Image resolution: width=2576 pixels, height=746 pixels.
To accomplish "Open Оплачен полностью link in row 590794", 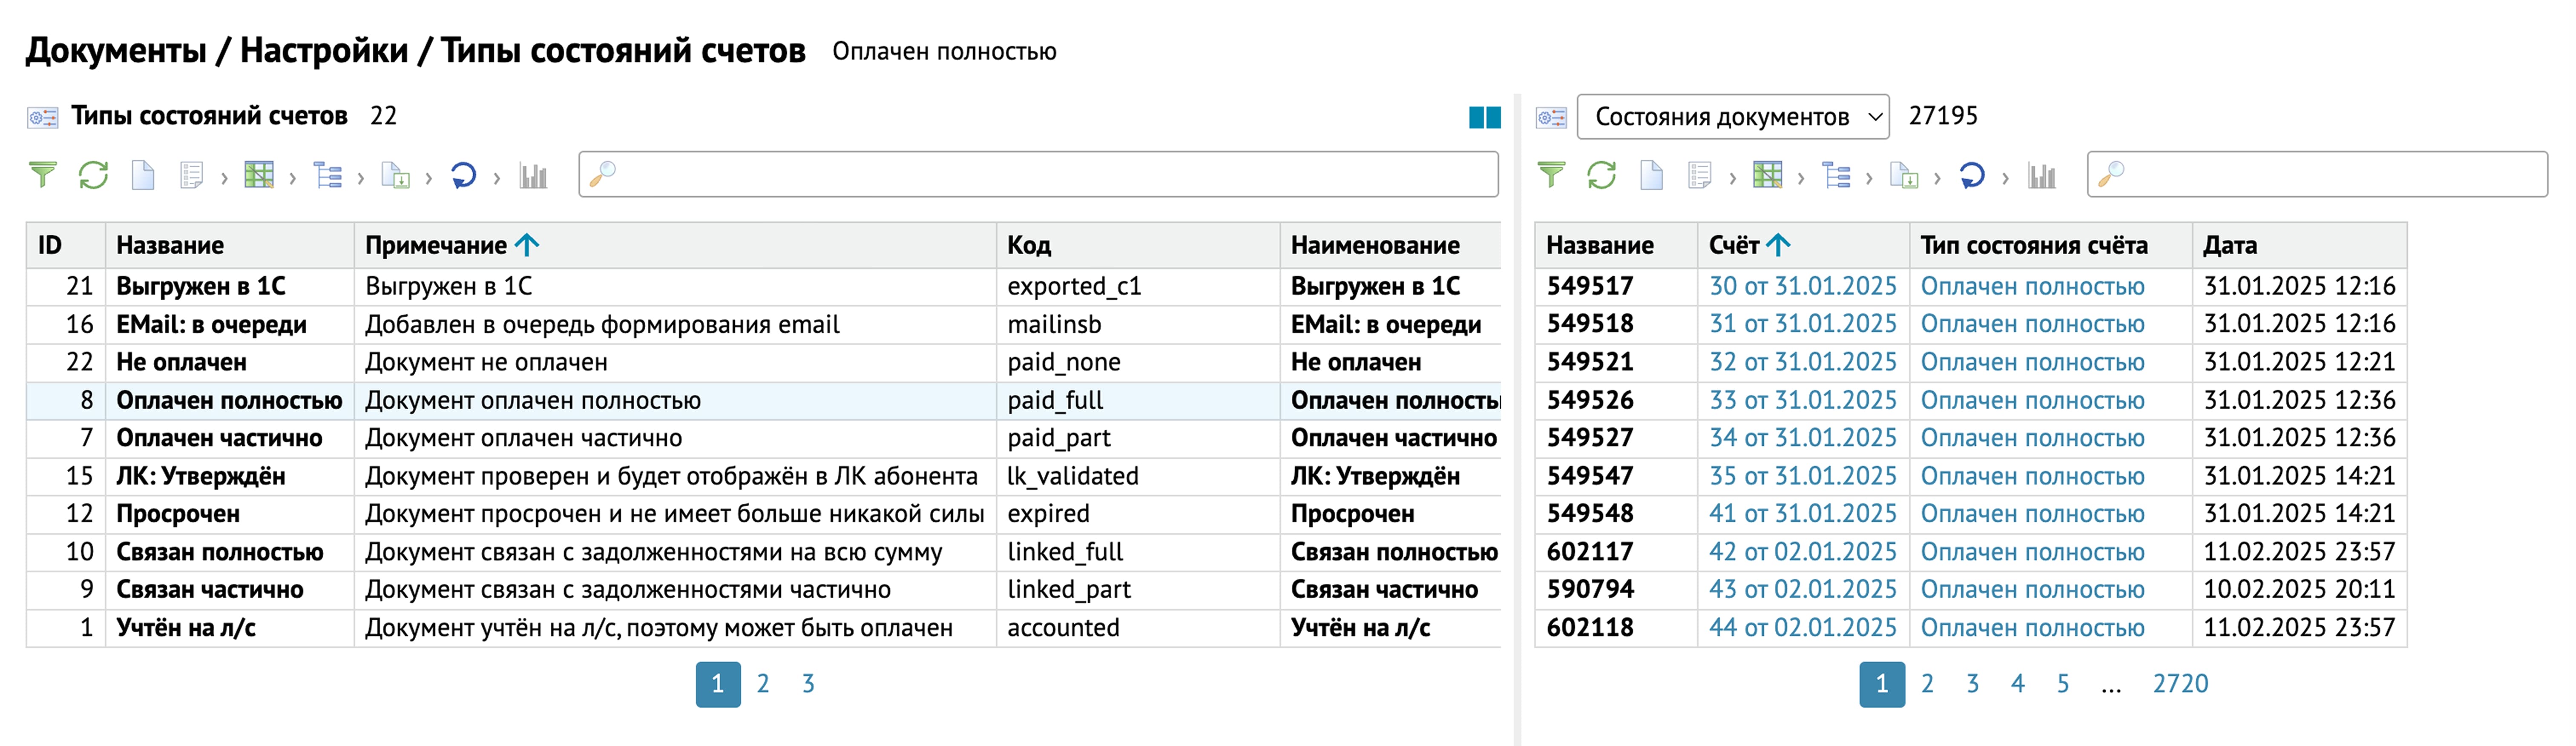I will click(x=2032, y=590).
